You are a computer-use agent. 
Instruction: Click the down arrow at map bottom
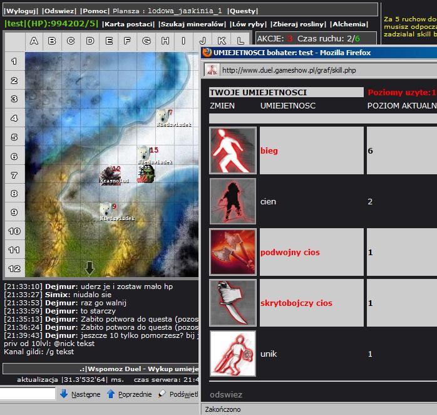click(90, 268)
